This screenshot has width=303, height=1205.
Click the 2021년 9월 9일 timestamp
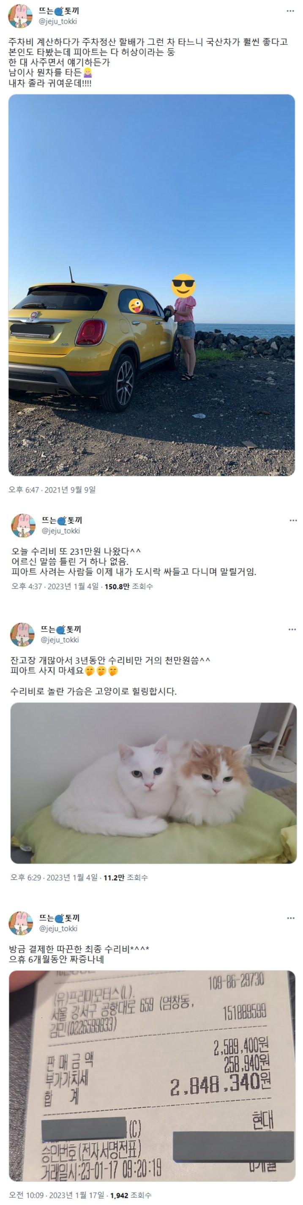(x=70, y=490)
